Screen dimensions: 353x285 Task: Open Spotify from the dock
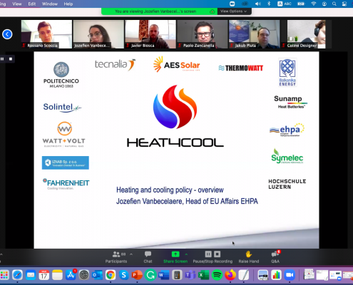[217, 275]
